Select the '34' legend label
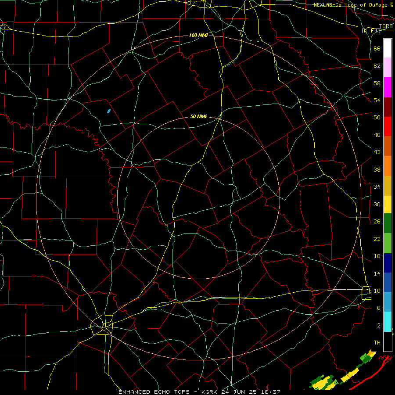The height and width of the screenshot is (395, 395). (377, 187)
